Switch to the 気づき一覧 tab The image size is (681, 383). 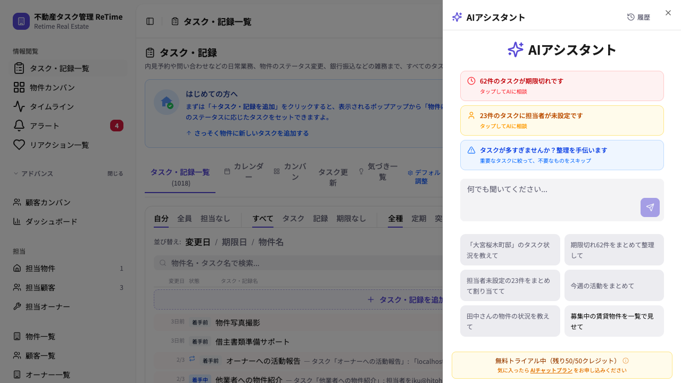click(378, 171)
